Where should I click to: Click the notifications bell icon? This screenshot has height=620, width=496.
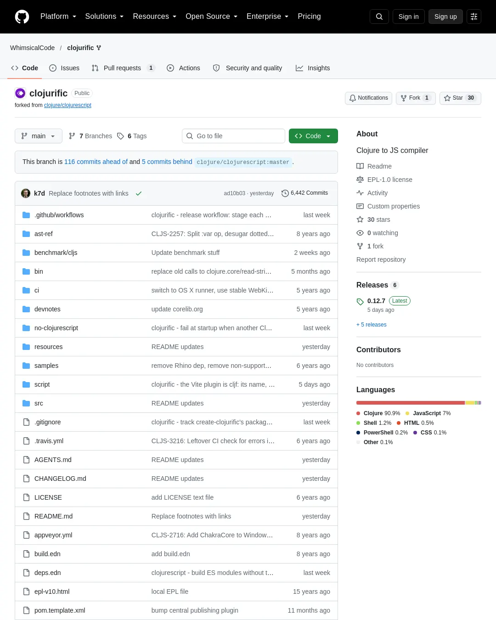tap(353, 98)
